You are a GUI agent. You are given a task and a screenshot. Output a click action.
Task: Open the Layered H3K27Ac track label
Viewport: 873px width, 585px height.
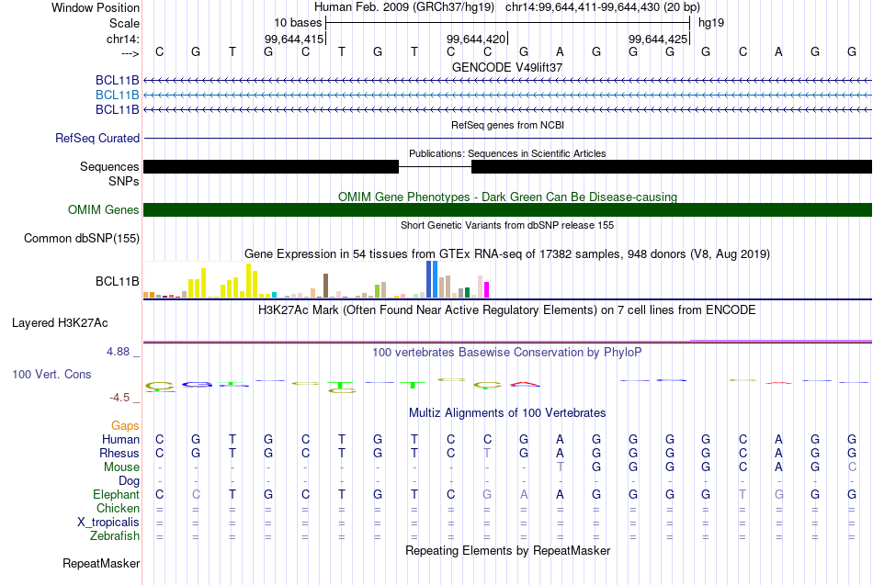click(x=60, y=323)
